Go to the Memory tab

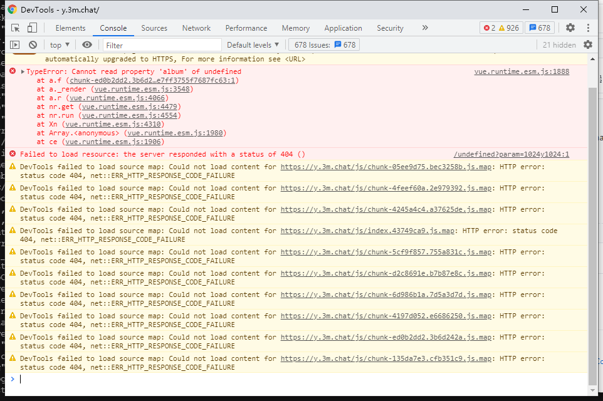click(x=295, y=28)
